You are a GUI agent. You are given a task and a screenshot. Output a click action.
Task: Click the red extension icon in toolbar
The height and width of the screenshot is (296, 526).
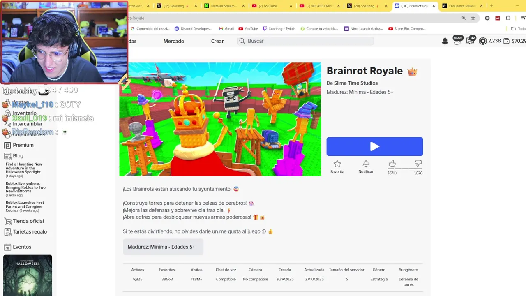pyautogui.click(x=498, y=18)
